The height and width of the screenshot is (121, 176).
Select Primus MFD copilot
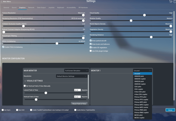(143, 105)
